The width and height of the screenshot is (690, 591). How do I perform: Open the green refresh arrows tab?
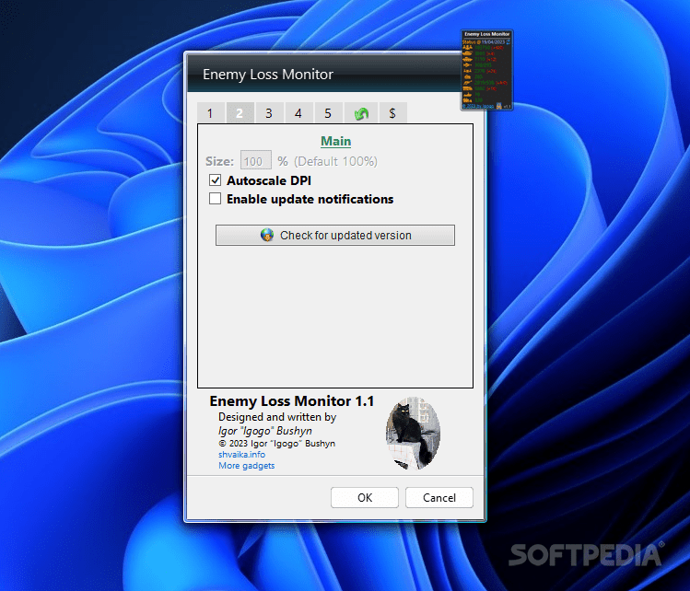[x=361, y=113]
